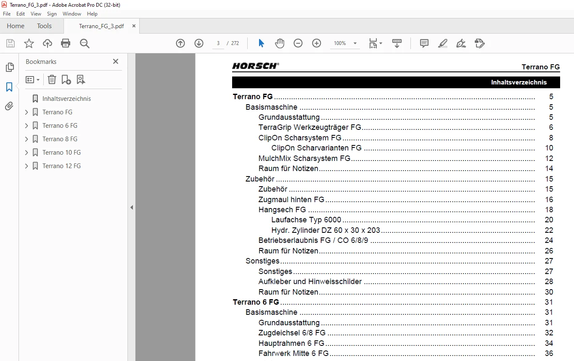Close the Bookmarks panel
Screen dimensions: 574x361
coord(116,61)
